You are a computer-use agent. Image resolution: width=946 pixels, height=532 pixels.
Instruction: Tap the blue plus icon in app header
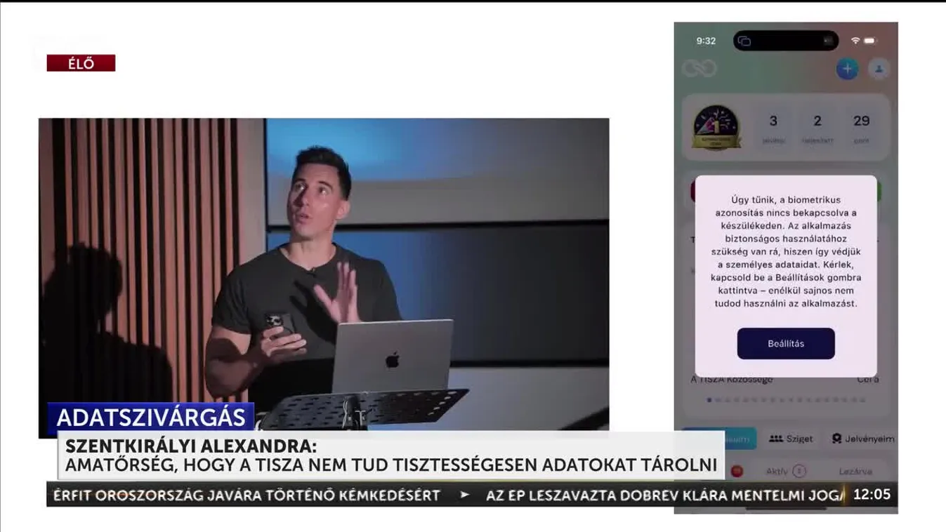coord(847,69)
